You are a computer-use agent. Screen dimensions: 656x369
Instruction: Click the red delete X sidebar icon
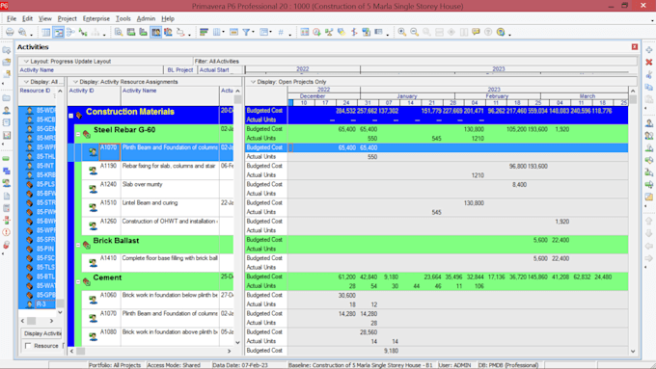649,63
